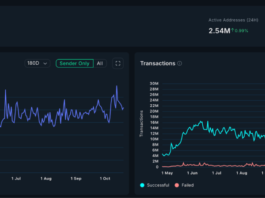Click the 1 May axis label
The image size is (265, 198).
point(167,173)
